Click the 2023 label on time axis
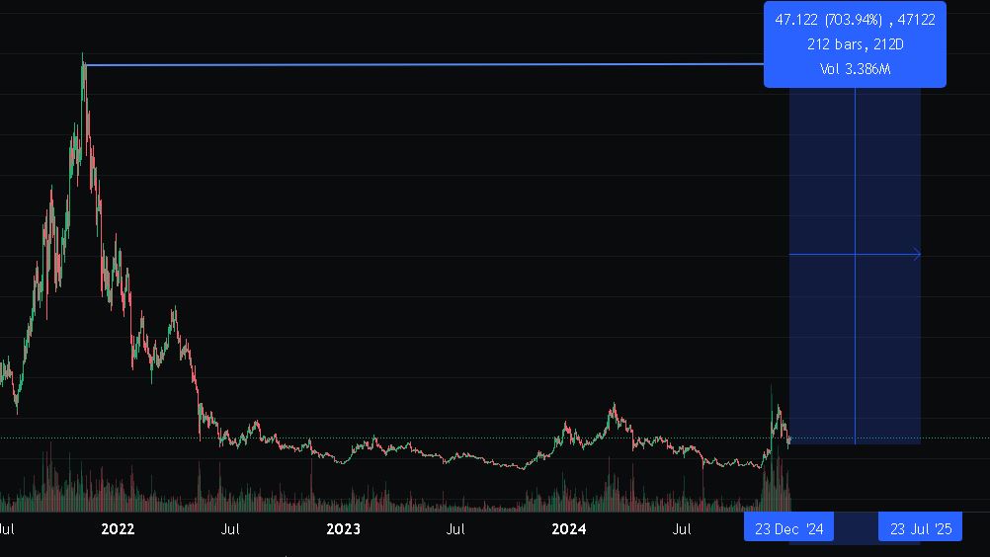This screenshot has width=990, height=557. pyautogui.click(x=343, y=528)
